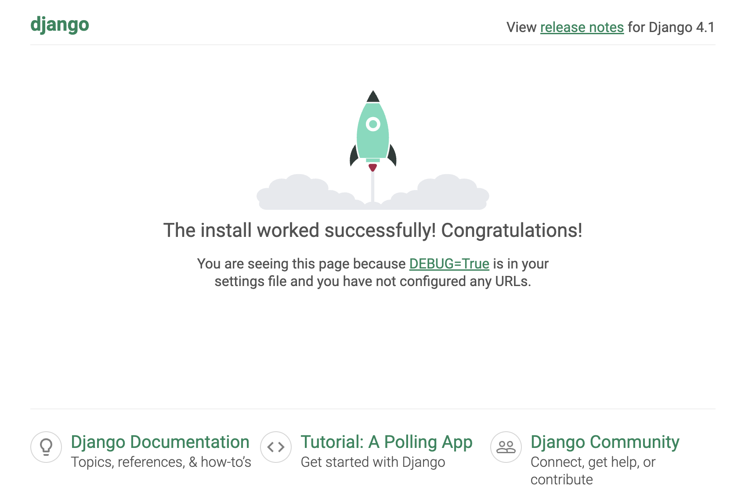The image size is (745, 494).
Task: Select the code brackets tutorial icon
Action: (x=276, y=447)
